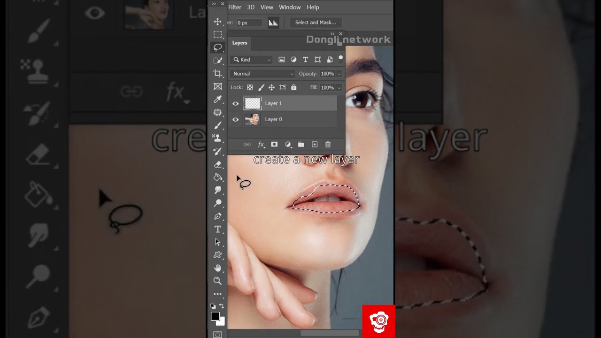Select the Brush tool
The height and width of the screenshot is (338, 601).
click(218, 125)
